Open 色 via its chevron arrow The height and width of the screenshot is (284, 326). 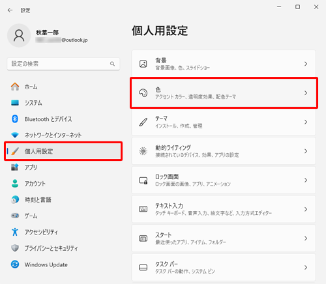pyautogui.click(x=306, y=93)
